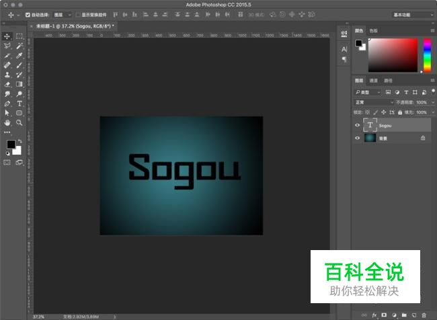Select the Smudge/Blur tool

(x=7, y=94)
